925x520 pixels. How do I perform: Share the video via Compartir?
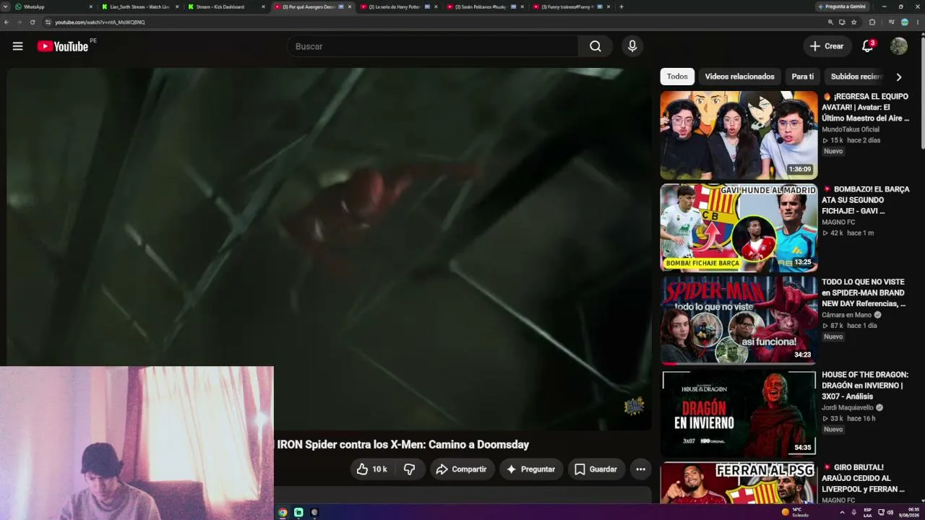point(462,469)
